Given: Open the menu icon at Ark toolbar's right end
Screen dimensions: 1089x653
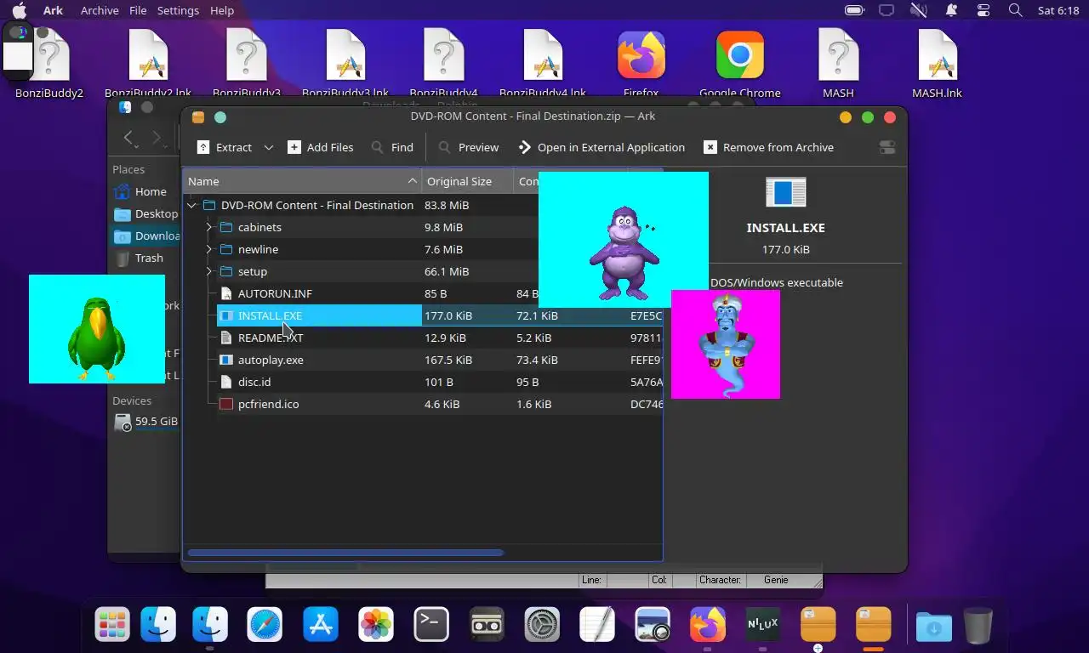Looking at the screenshot, I should click(887, 147).
